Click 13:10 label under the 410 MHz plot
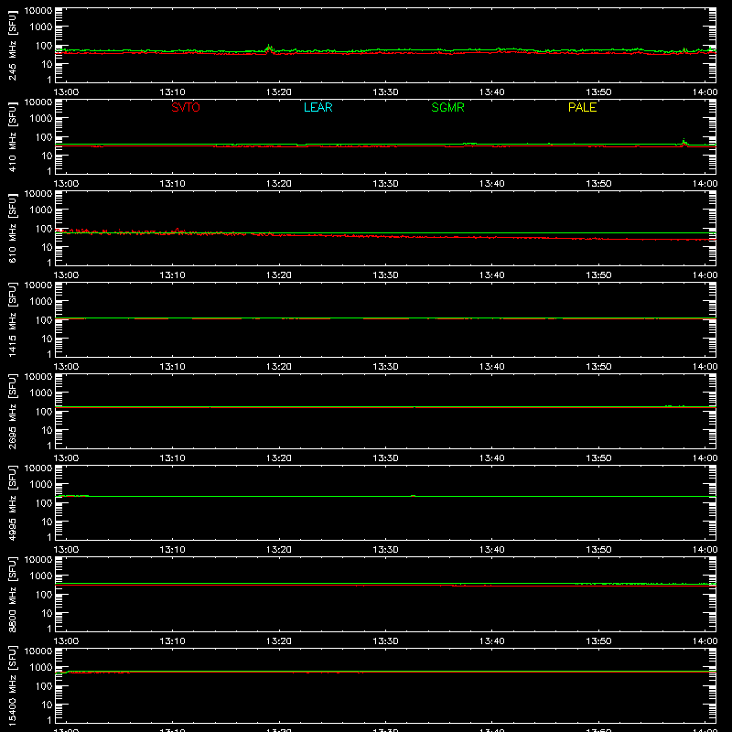Viewport: 732px width, 732px height. pyautogui.click(x=172, y=184)
